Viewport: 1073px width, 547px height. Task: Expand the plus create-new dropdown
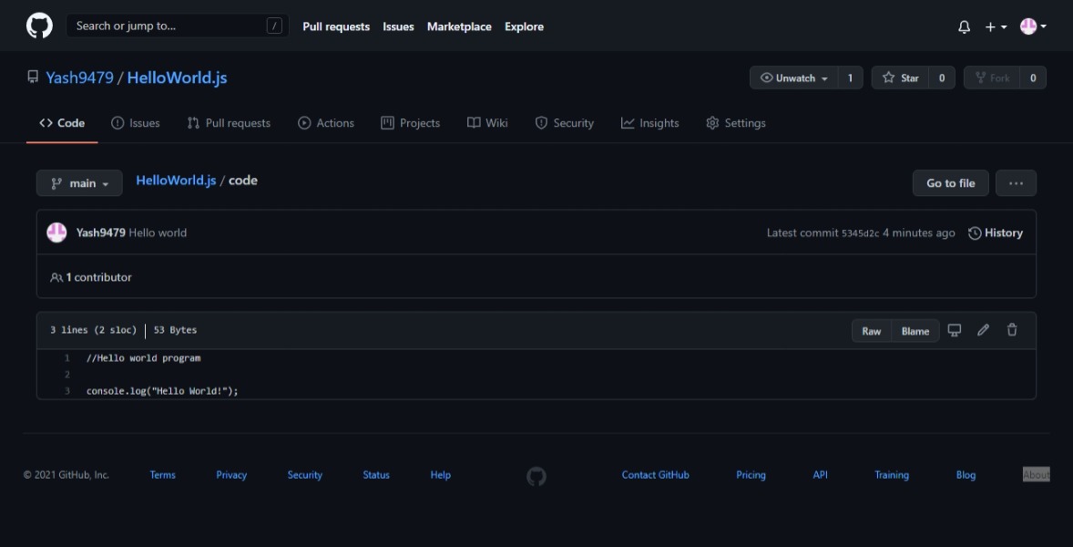tap(996, 26)
